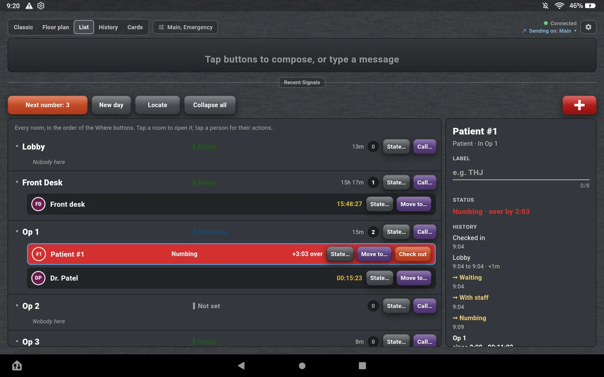Screen dimensions: 604x377
Task: Tap the Op 1 occupant count badge
Action: point(373,232)
